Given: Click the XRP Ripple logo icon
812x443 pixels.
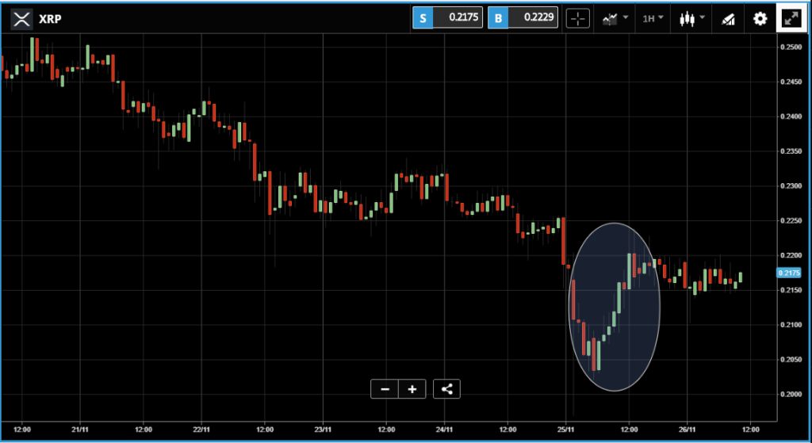Looking at the screenshot, I should [21, 19].
